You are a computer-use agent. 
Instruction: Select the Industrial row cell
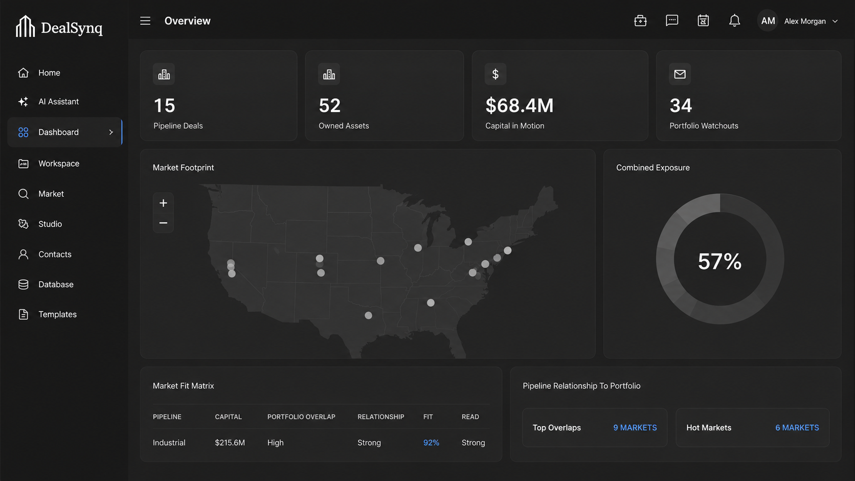[x=169, y=443]
